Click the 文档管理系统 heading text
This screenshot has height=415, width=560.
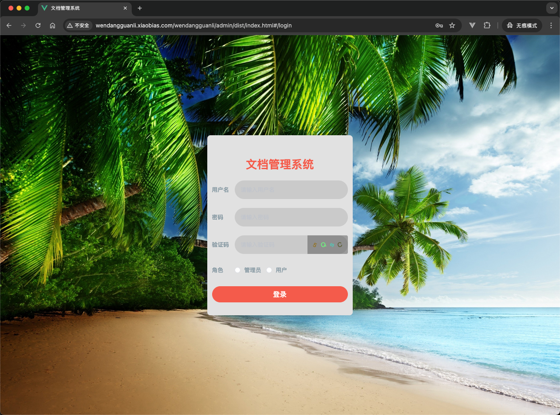280,164
